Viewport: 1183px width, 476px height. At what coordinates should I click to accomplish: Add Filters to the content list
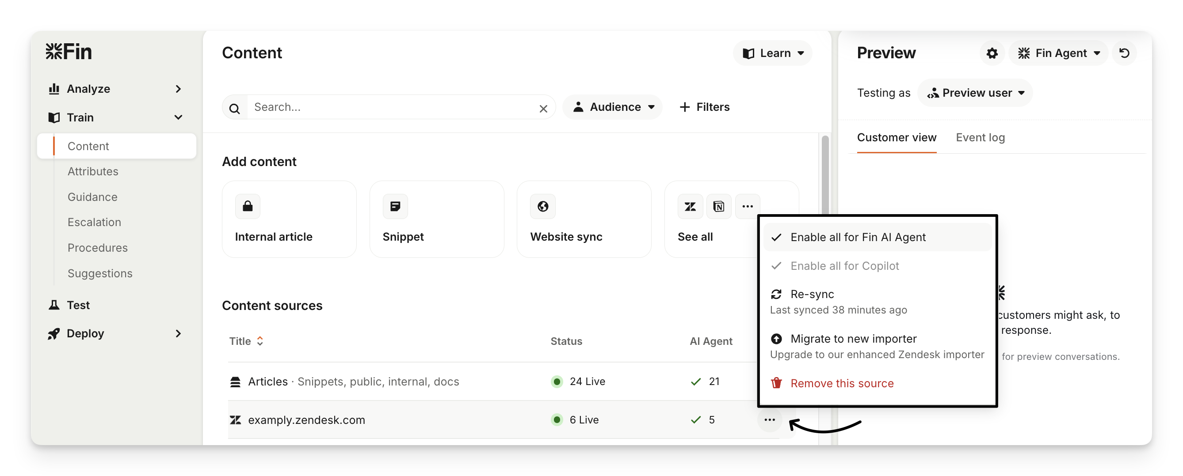click(705, 107)
